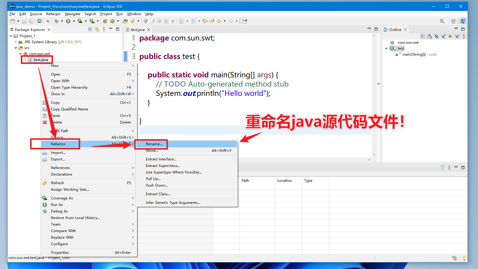
Task: Select test.java in Package Explorer
Action: (41, 60)
